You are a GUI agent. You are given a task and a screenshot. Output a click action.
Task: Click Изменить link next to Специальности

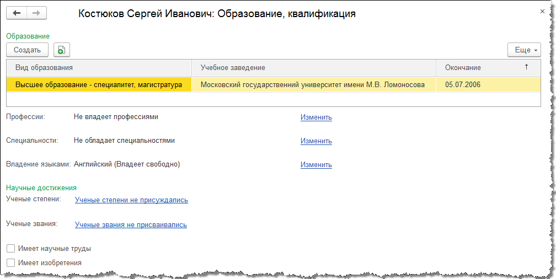click(316, 141)
